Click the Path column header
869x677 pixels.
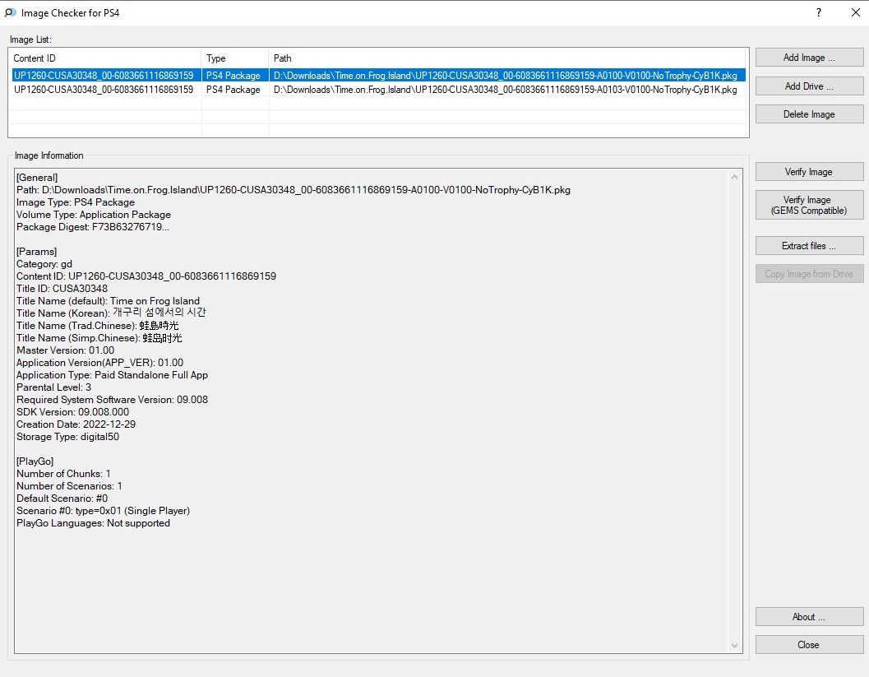(507, 58)
